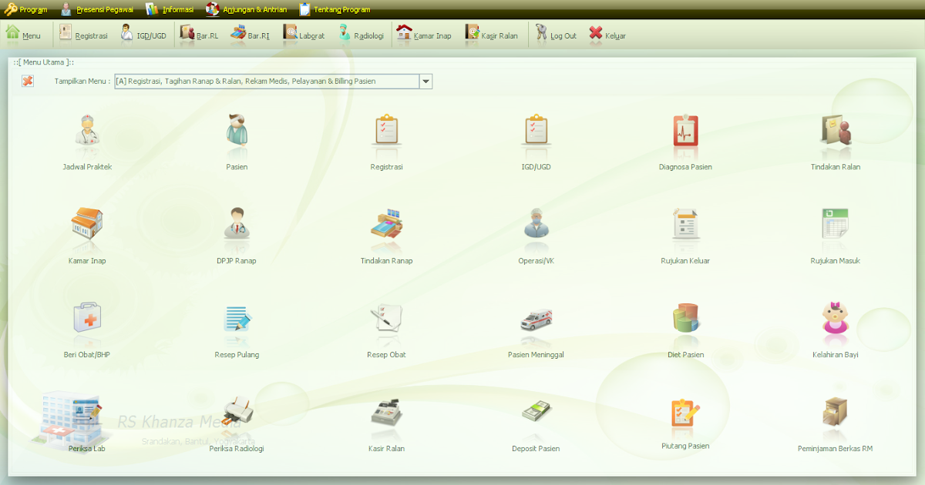
Task: Click the red close icon beside Tampilkan Menu
Action: [x=28, y=81]
